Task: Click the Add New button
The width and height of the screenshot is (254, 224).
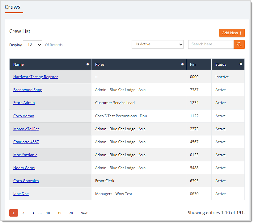Action: [232, 33]
